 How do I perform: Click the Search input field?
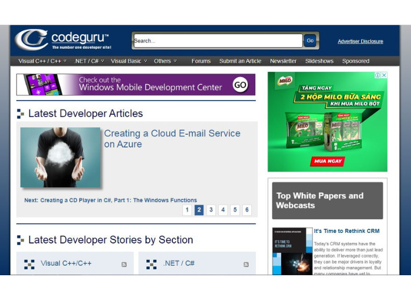pos(218,41)
